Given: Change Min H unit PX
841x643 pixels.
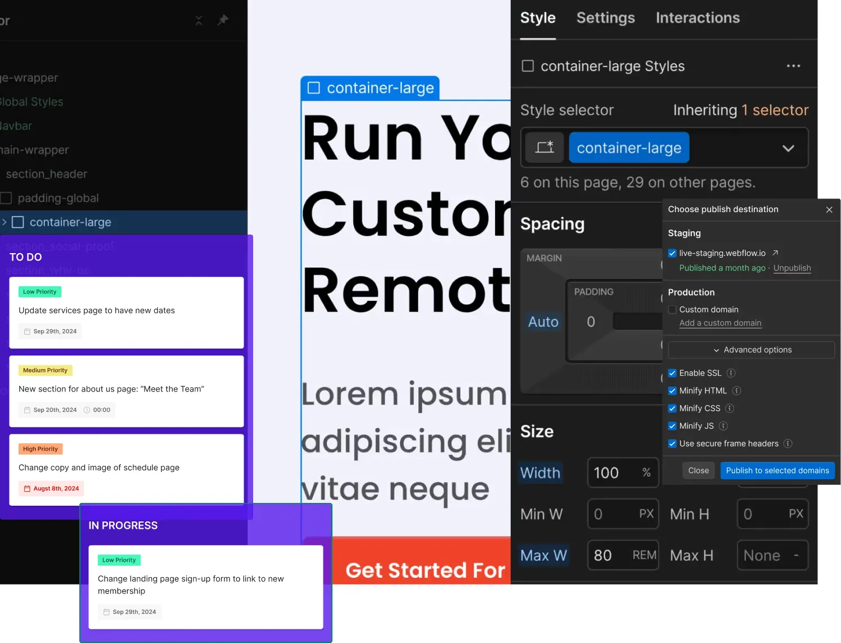Looking at the screenshot, I should click(795, 514).
